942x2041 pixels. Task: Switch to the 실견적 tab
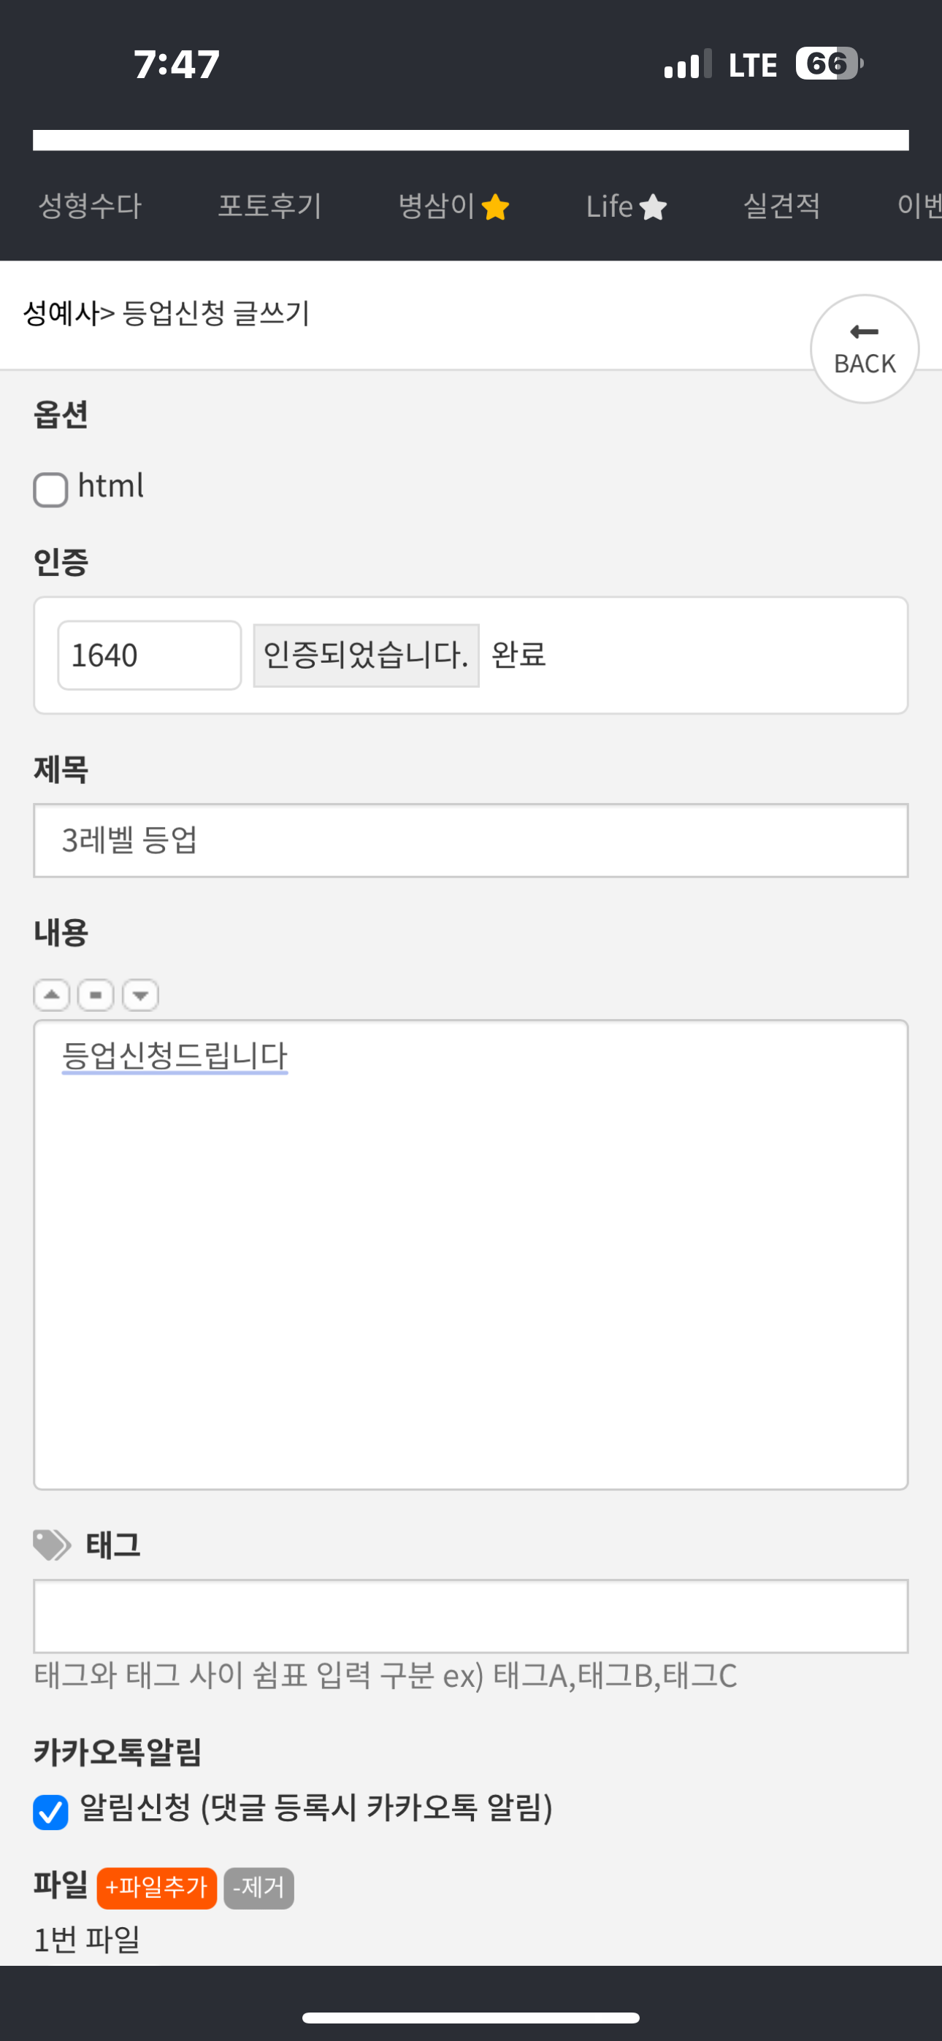[x=782, y=206]
